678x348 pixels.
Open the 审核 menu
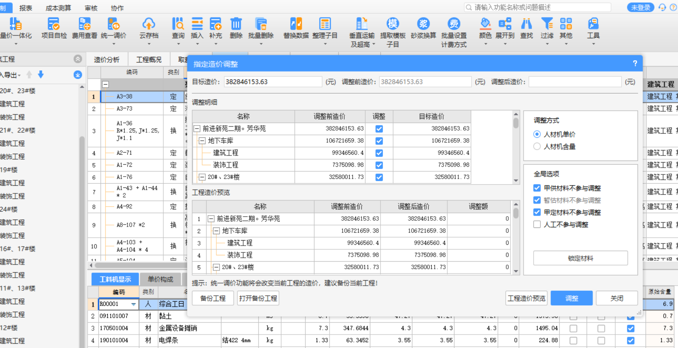click(x=91, y=8)
